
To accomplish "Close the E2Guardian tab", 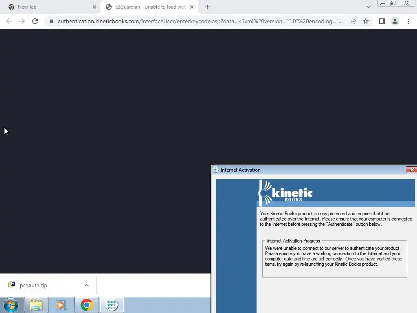I will point(192,7).
